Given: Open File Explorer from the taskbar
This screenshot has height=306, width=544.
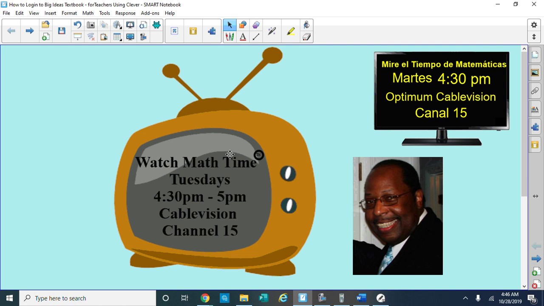Looking at the screenshot, I should [x=244, y=298].
